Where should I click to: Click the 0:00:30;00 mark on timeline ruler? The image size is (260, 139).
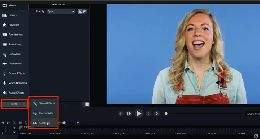[118, 133]
